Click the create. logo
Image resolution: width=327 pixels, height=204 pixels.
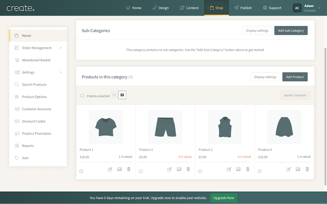(x=20, y=8)
